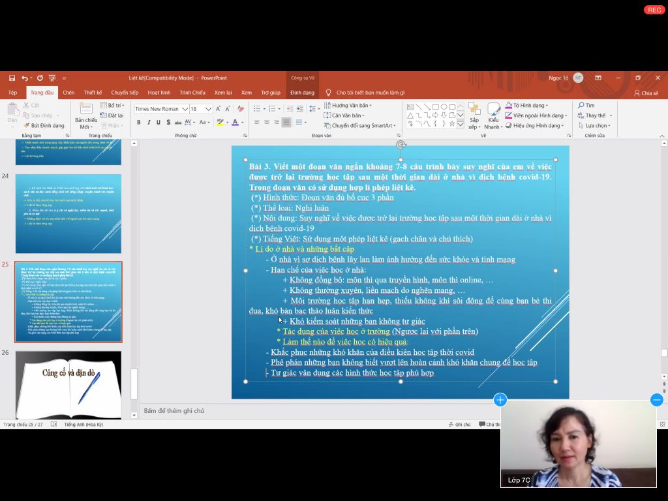Click the increase font size icon
Screen dimensions: 668x501
(218, 109)
